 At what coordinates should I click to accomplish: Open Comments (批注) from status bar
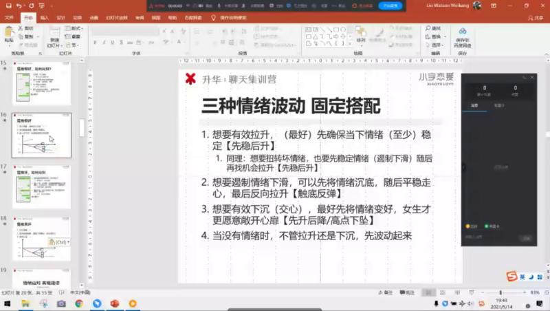[x=407, y=292]
